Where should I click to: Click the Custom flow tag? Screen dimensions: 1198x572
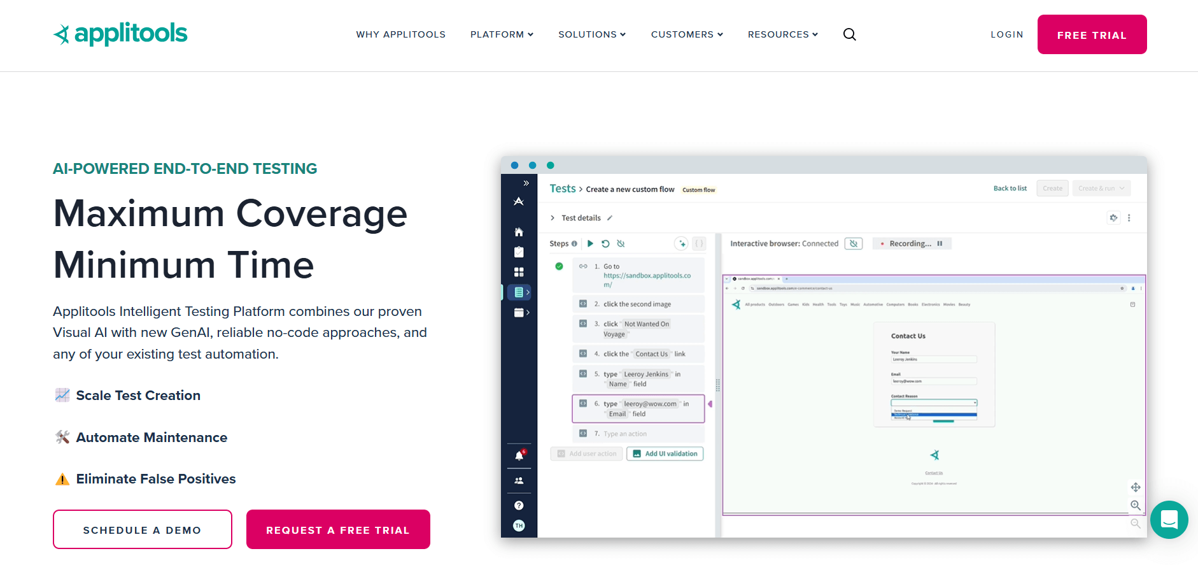(699, 190)
